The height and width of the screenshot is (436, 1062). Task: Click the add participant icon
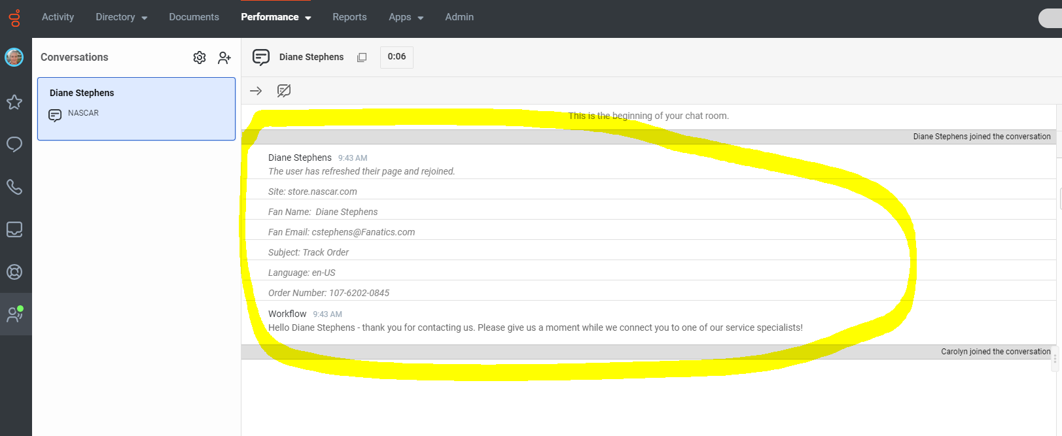(x=224, y=58)
